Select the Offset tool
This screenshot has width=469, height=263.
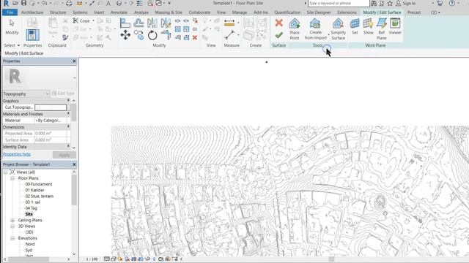(139, 23)
